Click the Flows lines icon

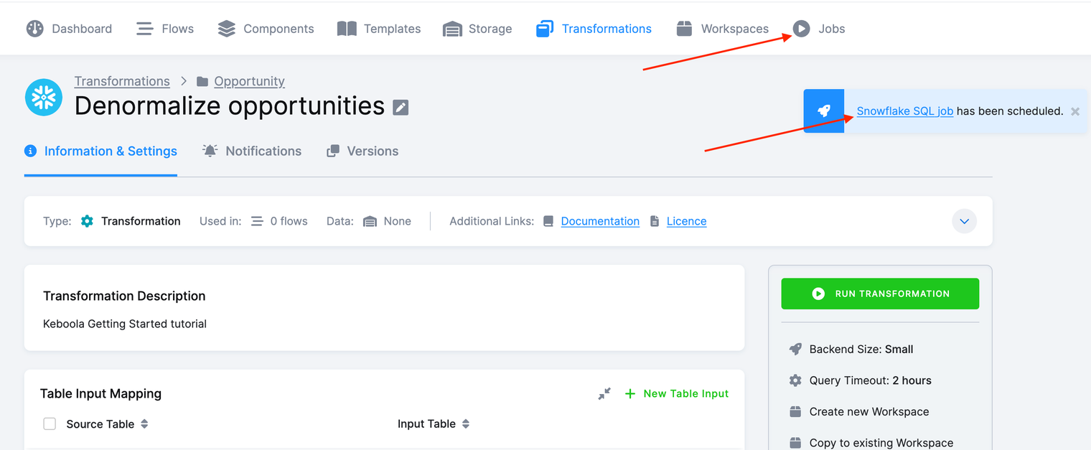(x=145, y=29)
